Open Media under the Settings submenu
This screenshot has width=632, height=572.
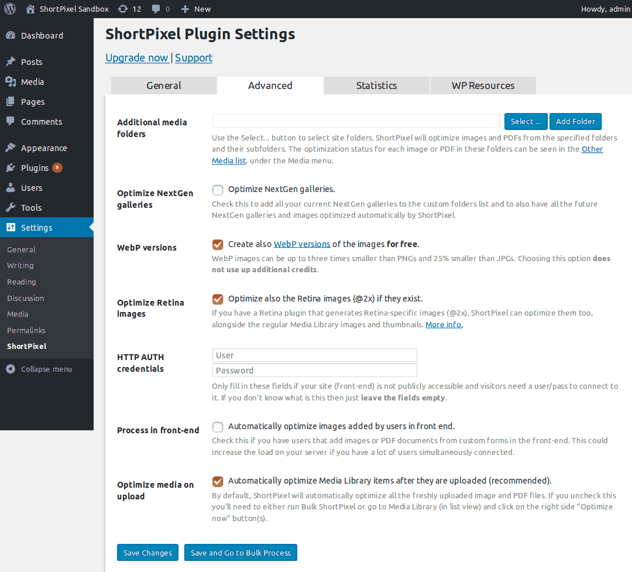click(x=18, y=314)
